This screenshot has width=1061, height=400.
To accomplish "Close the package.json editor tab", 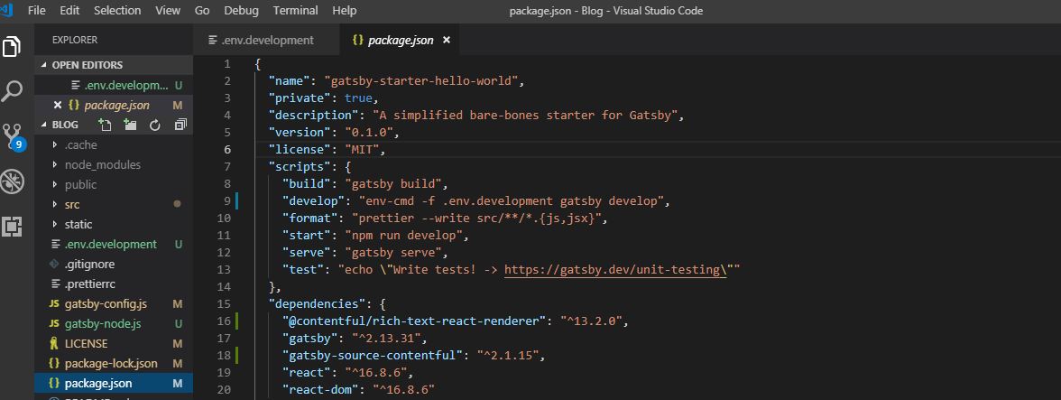I will point(446,40).
